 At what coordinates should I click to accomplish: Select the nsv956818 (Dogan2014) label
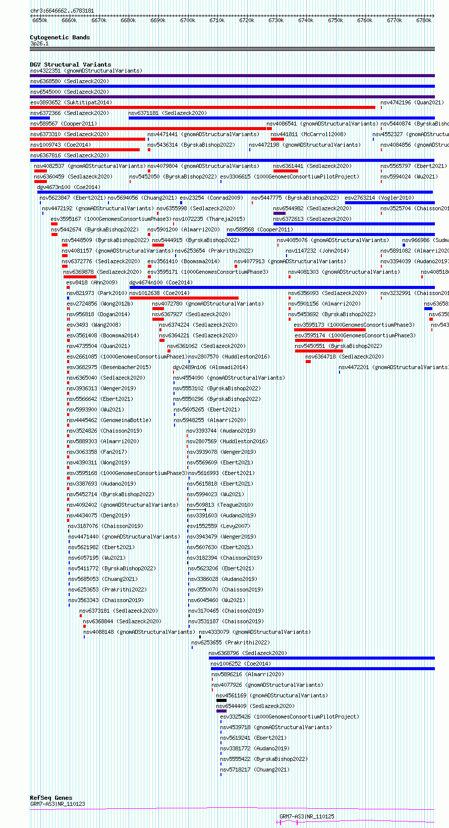pyautogui.click(x=98, y=314)
